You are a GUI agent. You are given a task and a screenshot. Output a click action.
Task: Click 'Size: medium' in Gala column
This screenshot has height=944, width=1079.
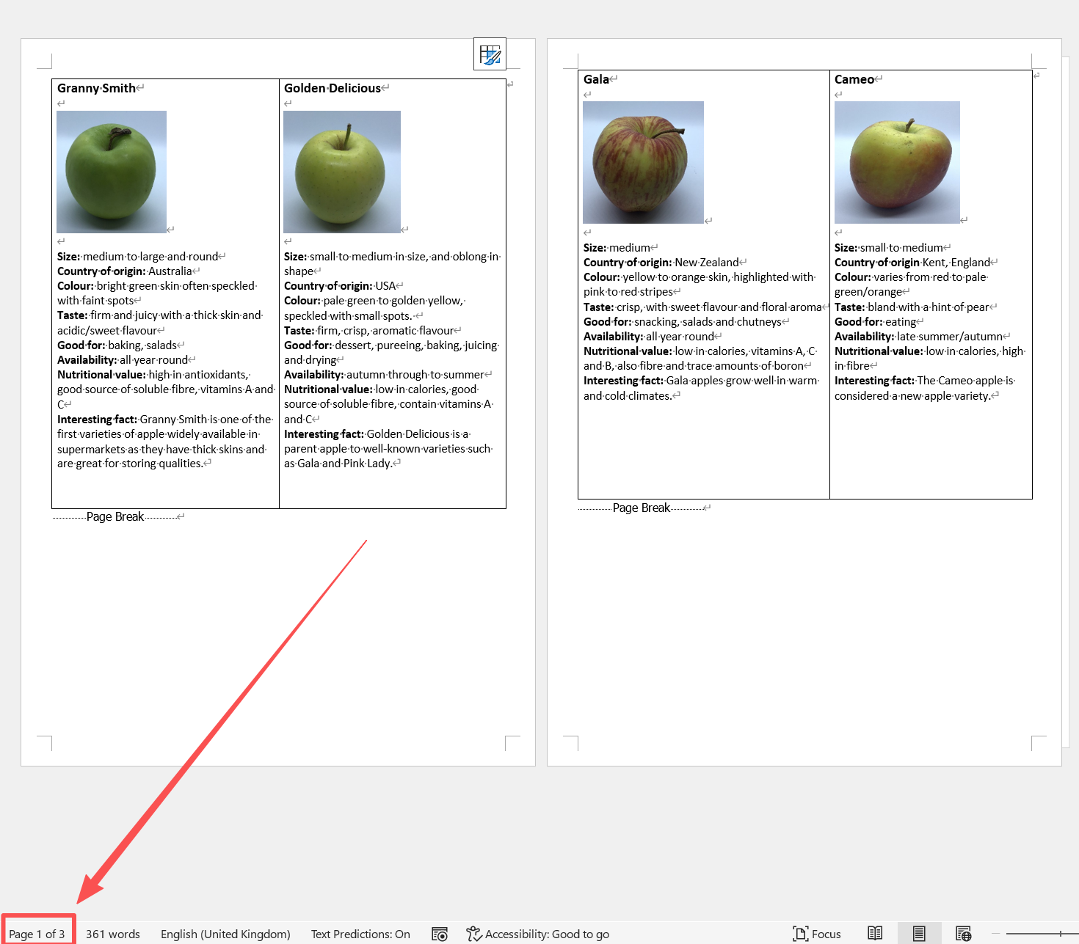point(617,248)
